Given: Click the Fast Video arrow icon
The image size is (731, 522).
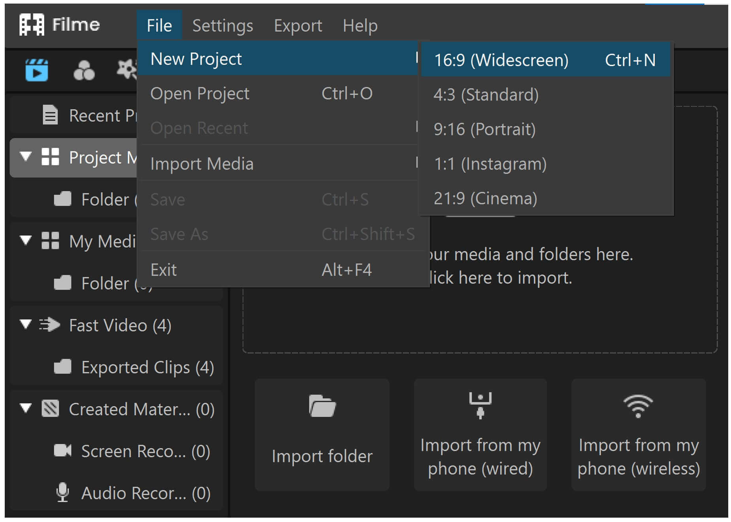Looking at the screenshot, I should pyautogui.click(x=50, y=325).
